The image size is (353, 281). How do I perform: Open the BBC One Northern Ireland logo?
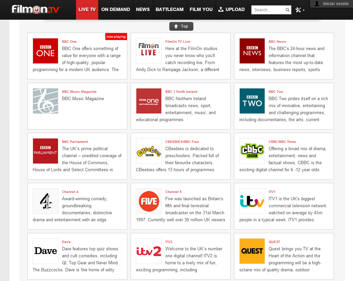click(149, 101)
